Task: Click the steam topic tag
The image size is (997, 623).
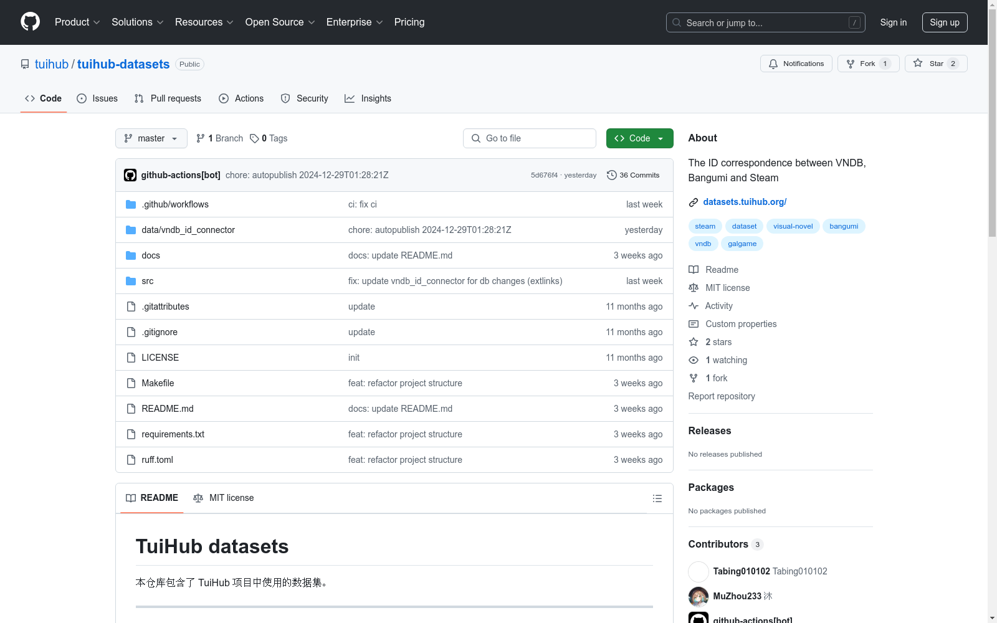Action: (x=705, y=226)
